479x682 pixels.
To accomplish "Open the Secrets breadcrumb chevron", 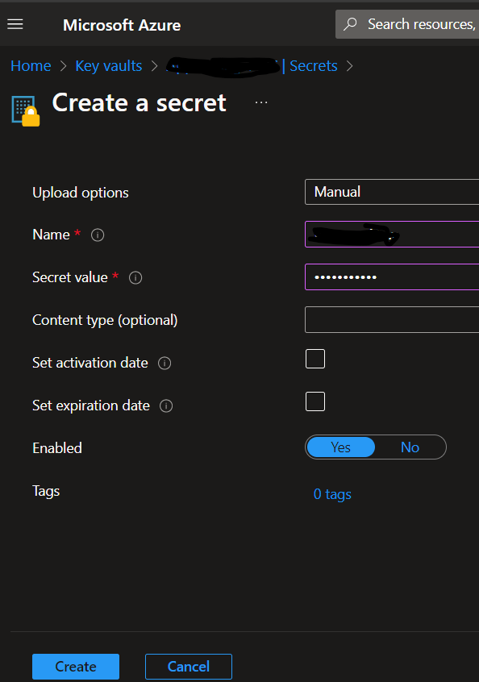I will 349,66.
